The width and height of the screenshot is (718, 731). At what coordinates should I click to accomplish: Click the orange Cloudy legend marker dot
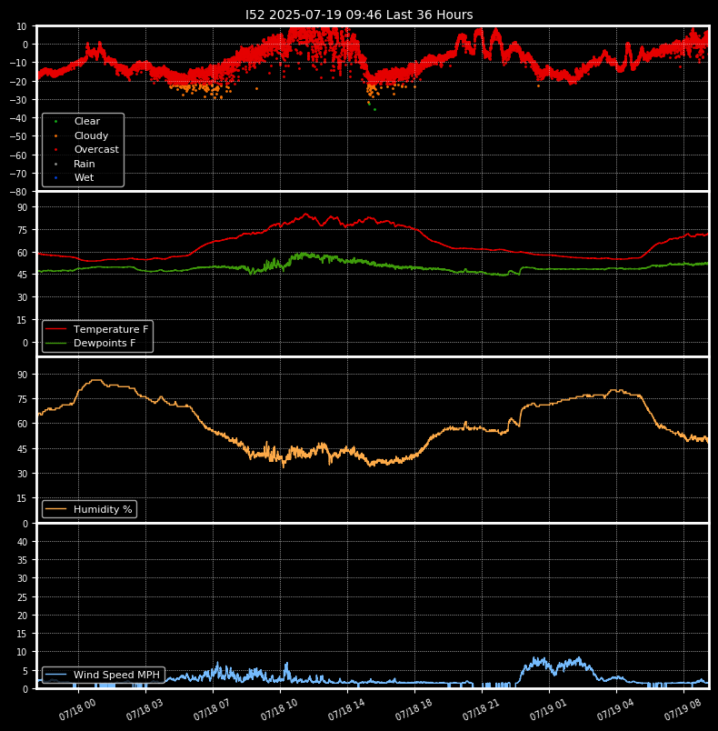coord(56,136)
